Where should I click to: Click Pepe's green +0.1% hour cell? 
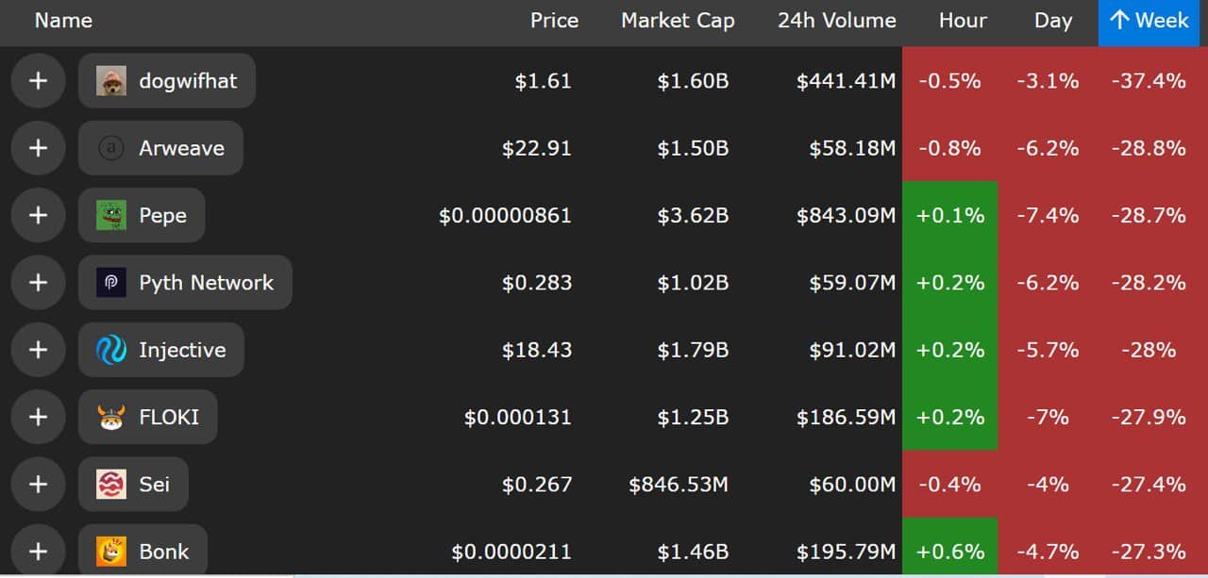click(949, 215)
